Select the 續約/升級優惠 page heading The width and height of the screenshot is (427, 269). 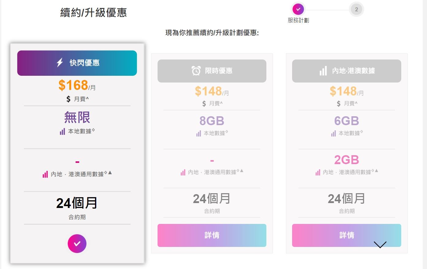point(93,12)
